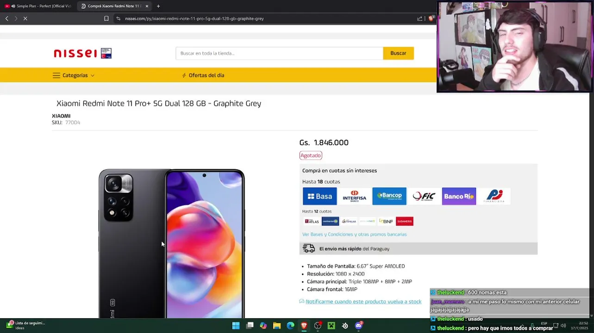Switch to the Simple Plan Perfect video tab
The image size is (594, 333).
point(39,6)
